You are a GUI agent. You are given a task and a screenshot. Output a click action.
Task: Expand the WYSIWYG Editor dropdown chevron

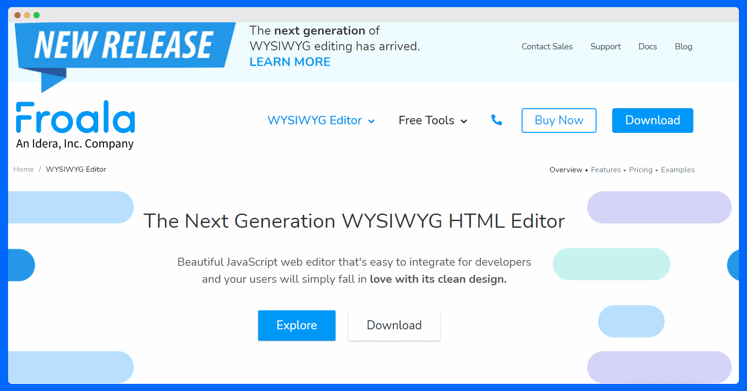click(372, 121)
